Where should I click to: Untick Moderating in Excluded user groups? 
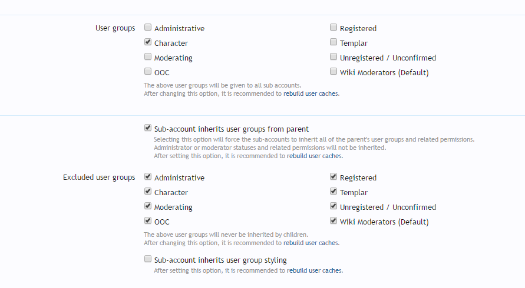click(148, 206)
